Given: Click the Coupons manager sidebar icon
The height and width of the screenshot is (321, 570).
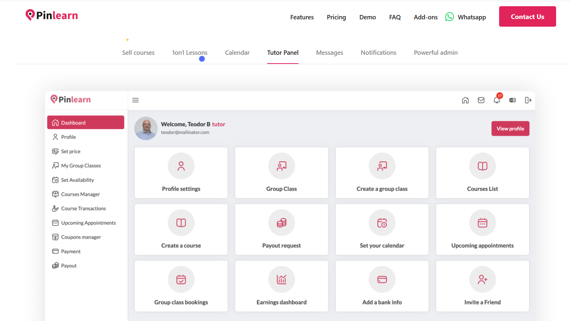Looking at the screenshot, I should pos(55,237).
